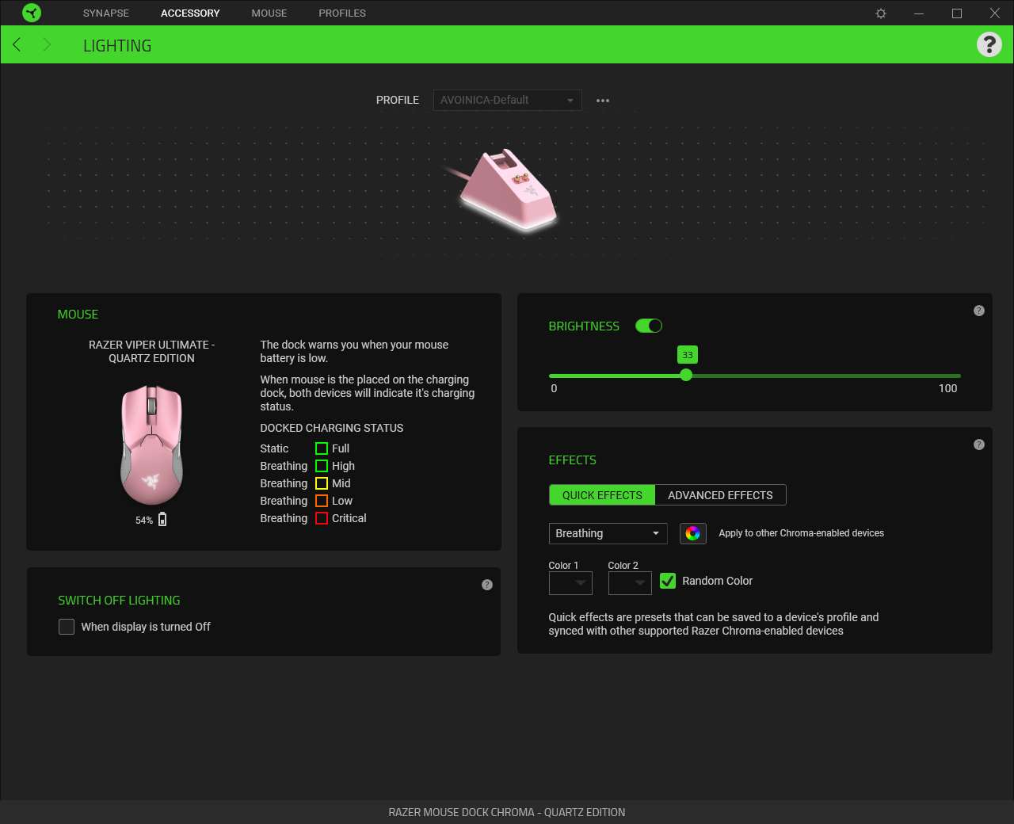Click the help icon in Switch Off Lighting panel
1014x824 pixels.
[x=487, y=585]
